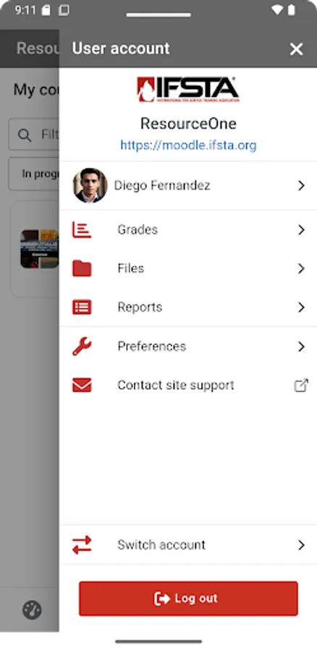Select the Contact site support envelope icon
Viewport: 317px width, 651px height.
pos(82,386)
